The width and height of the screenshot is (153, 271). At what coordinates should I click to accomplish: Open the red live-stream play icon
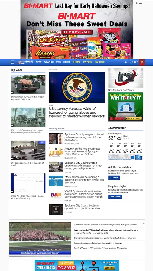(x=142, y=62)
